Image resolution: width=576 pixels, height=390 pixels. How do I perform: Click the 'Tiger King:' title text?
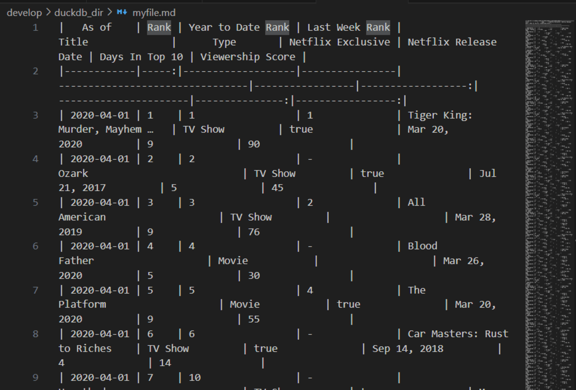pyautogui.click(x=440, y=115)
